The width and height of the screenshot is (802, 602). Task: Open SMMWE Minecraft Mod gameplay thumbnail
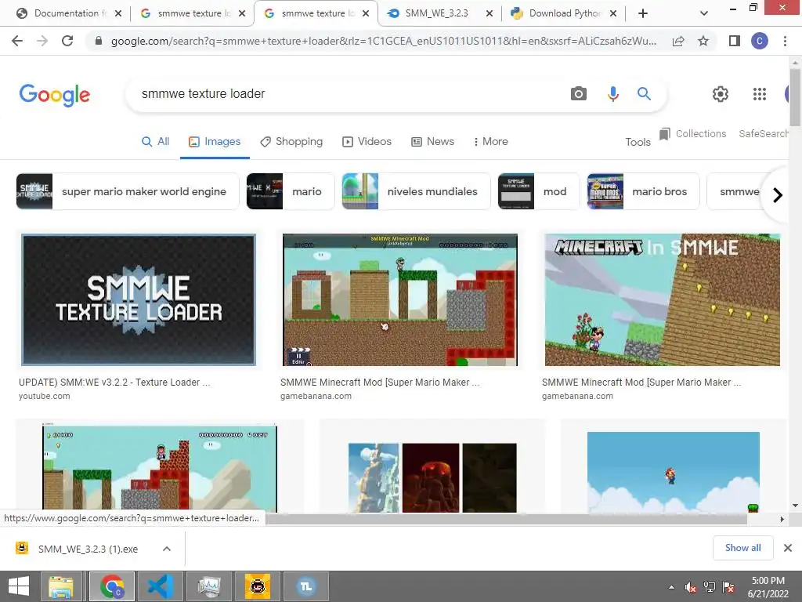tap(400, 300)
